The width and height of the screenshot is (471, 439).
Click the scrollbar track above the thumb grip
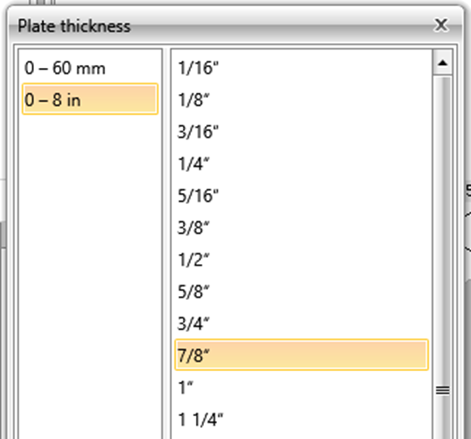442,207
